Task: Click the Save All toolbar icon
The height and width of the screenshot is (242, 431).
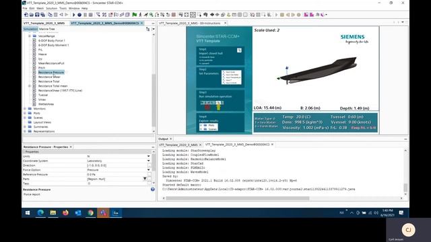Action: point(42,15)
